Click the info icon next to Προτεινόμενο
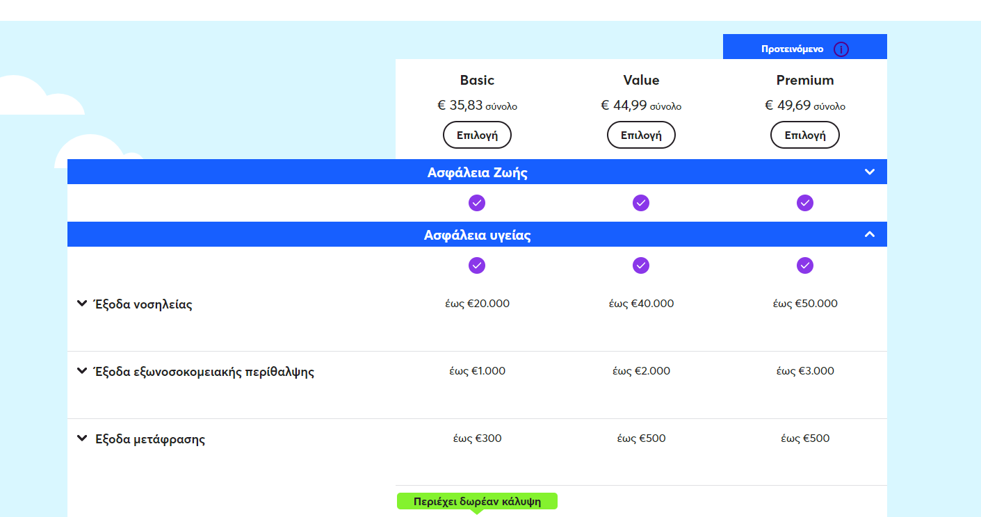 click(841, 49)
